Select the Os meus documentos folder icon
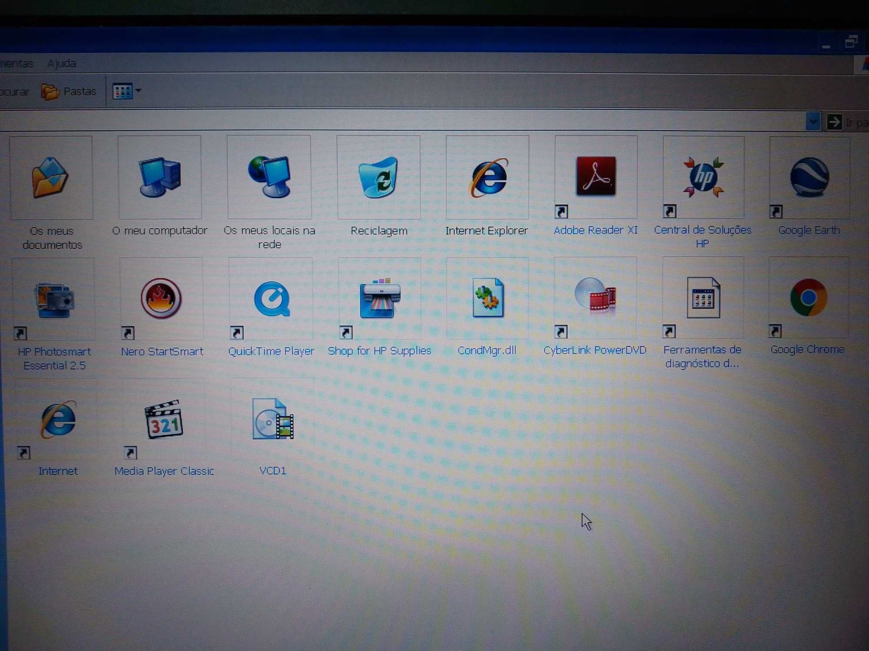Screen dimensions: 869x651 click(51, 177)
